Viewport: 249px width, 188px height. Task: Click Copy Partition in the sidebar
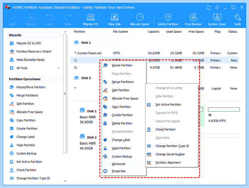pos(22,120)
